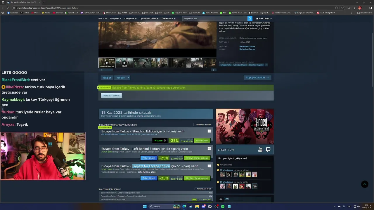The height and width of the screenshot is (210, 374).
Task: Click the info icon beside $14.99 price
Action: [165, 141]
